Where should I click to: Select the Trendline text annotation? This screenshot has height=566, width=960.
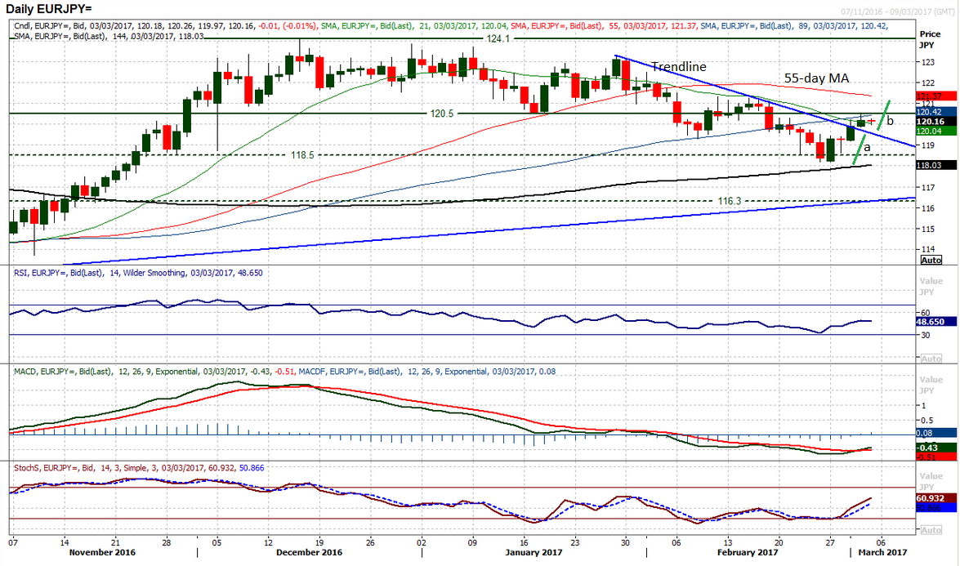(x=680, y=67)
